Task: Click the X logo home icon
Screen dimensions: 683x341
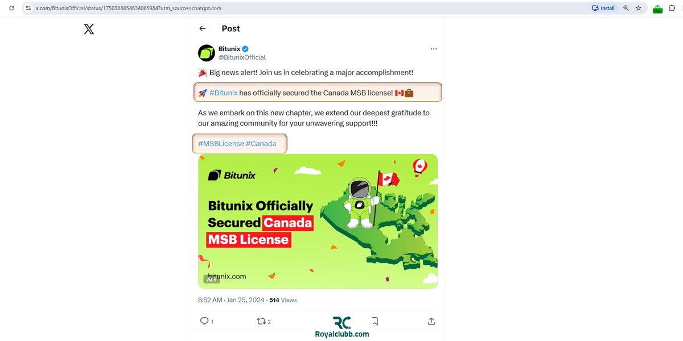Action: click(x=89, y=29)
